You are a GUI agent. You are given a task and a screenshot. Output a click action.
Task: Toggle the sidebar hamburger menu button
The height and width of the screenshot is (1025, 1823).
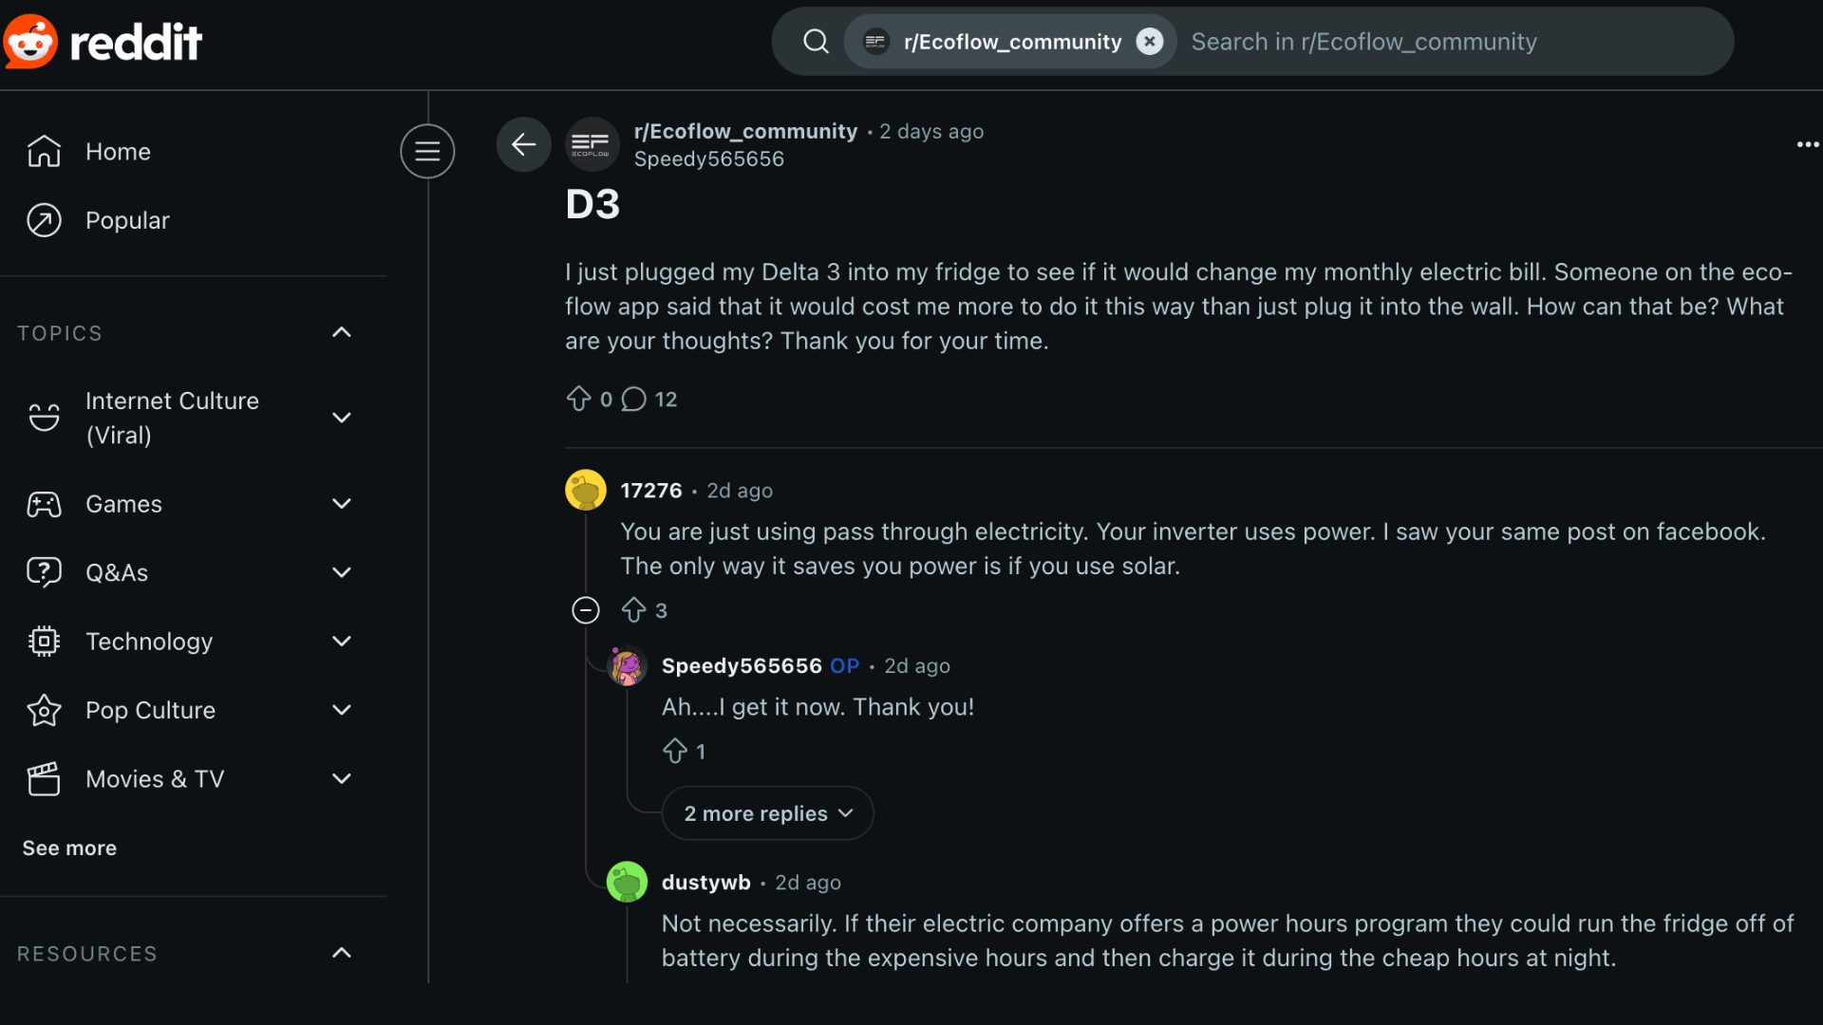tap(427, 151)
